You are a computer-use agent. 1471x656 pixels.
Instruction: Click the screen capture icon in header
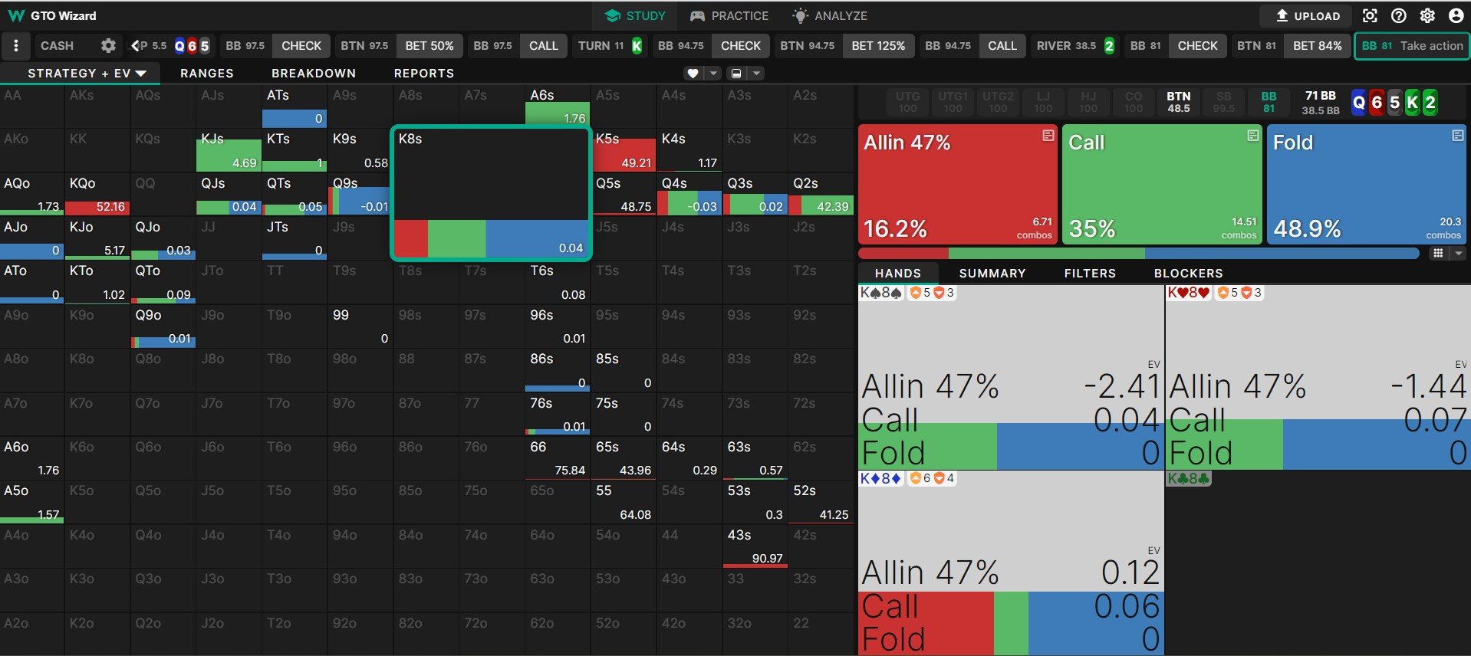click(1370, 15)
